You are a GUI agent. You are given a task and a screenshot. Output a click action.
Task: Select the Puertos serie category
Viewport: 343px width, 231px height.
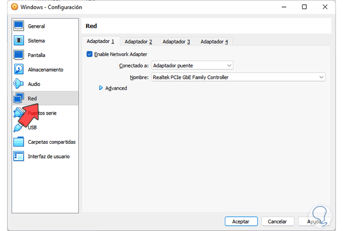(x=41, y=113)
